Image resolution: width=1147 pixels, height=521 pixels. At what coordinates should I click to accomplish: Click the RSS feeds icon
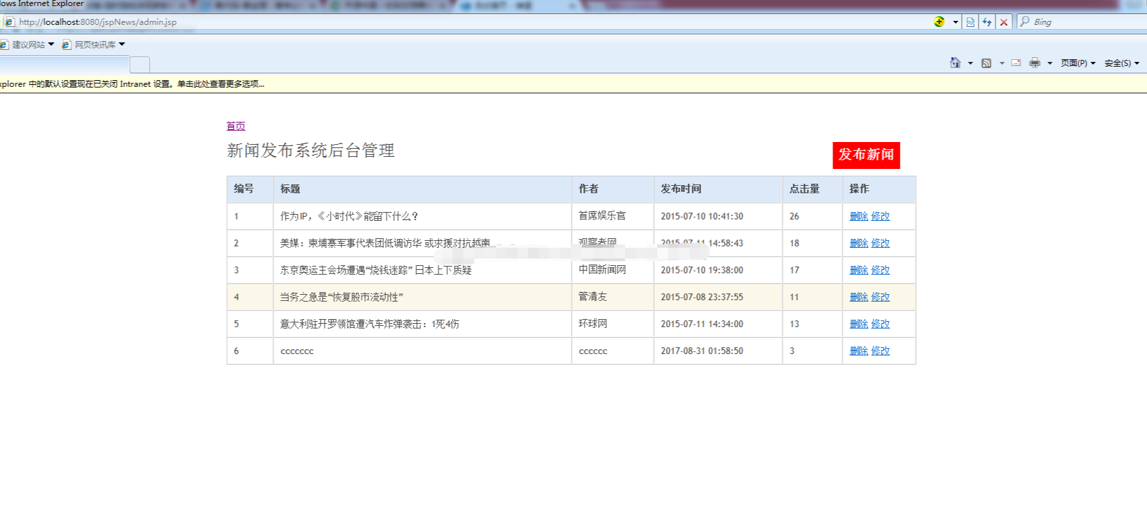(x=986, y=63)
